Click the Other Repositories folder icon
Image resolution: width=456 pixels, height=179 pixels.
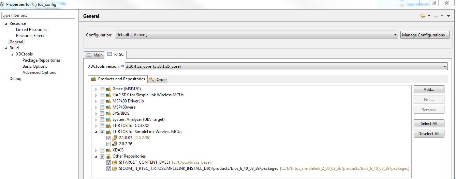click(108, 156)
